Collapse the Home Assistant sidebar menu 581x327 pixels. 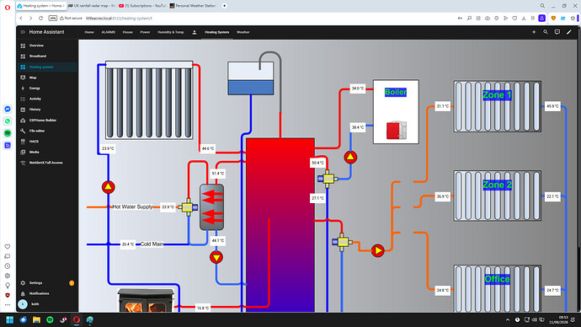coord(23,32)
